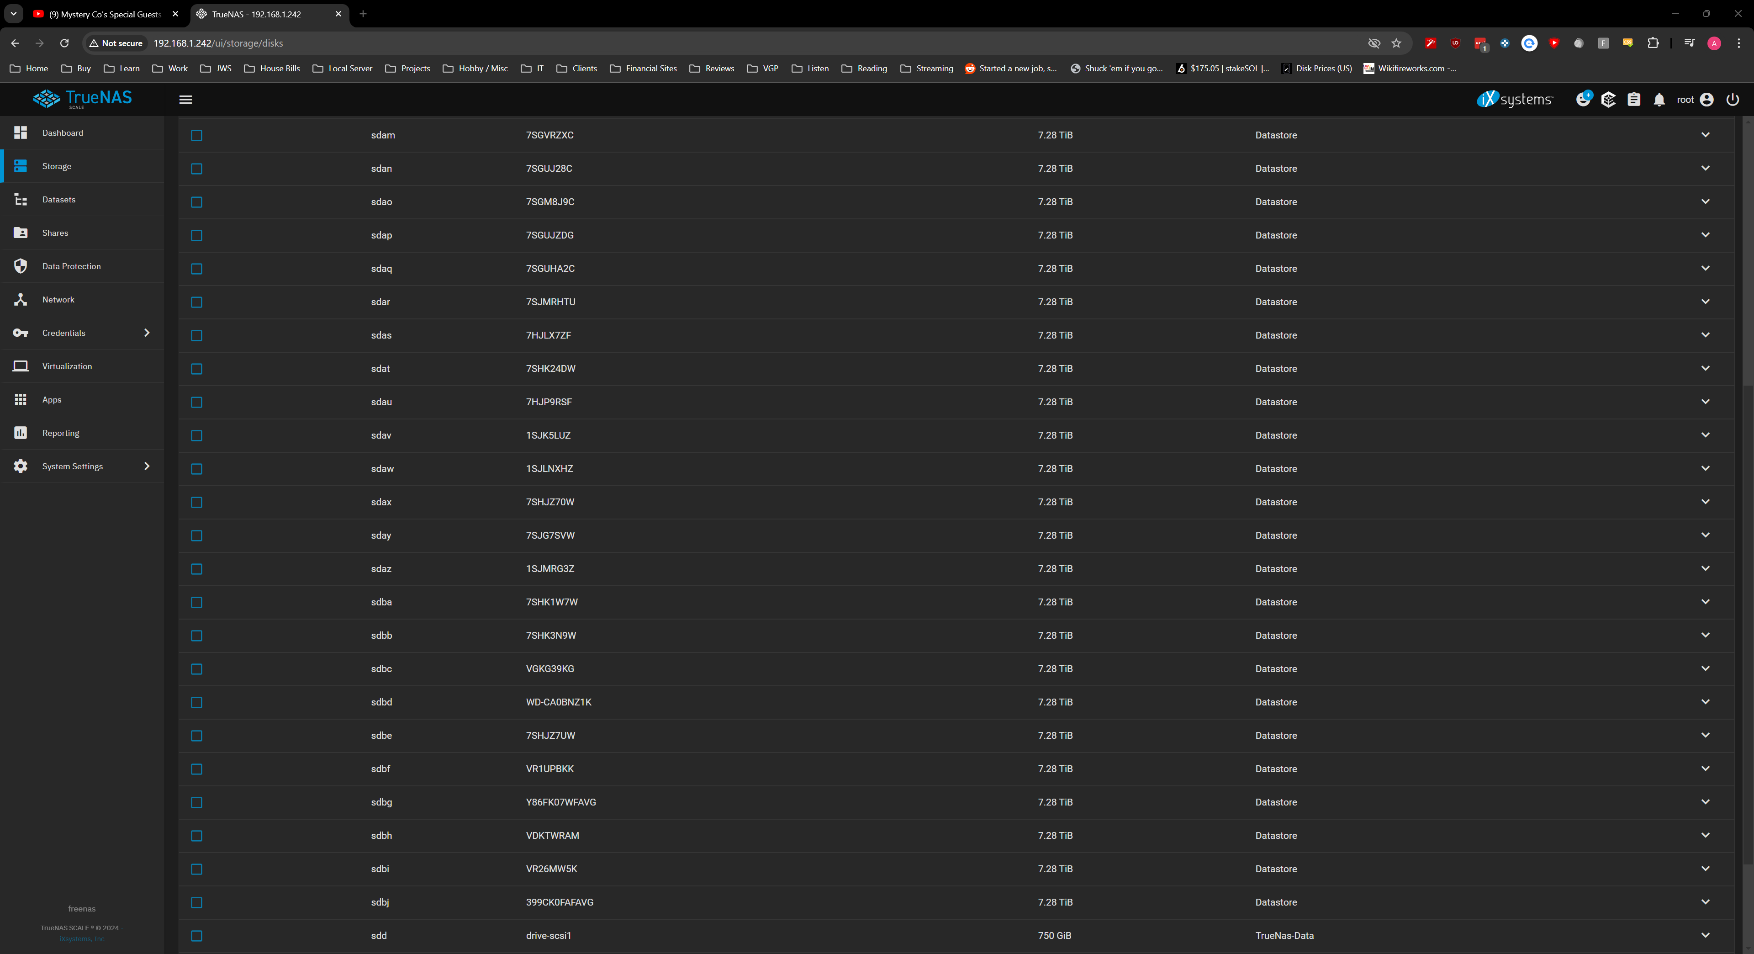The image size is (1754, 954).
Task: Open the root user account icon
Action: click(1706, 100)
